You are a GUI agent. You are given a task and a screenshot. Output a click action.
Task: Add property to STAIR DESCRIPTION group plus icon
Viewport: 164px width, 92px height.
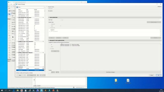click(43, 17)
